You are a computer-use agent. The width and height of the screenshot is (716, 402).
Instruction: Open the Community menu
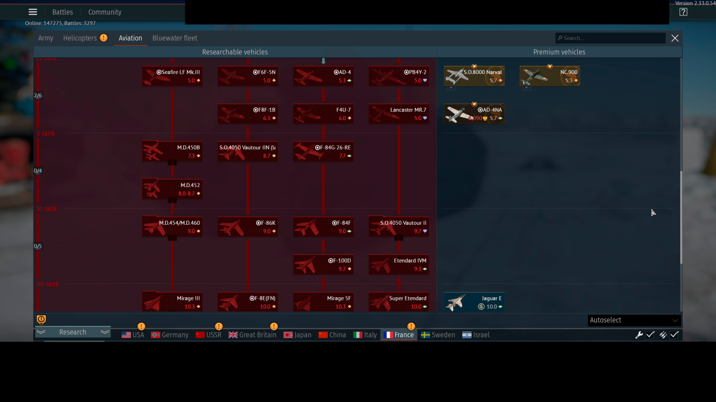pos(105,12)
